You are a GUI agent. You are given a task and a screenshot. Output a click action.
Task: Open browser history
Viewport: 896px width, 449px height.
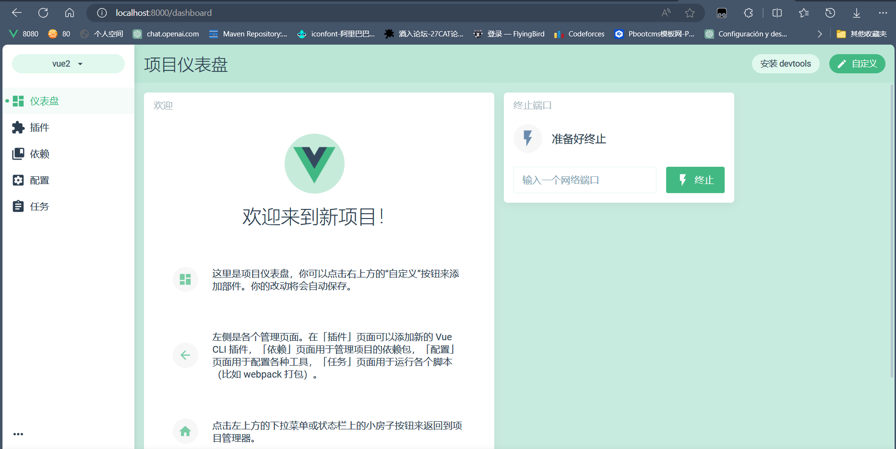830,13
